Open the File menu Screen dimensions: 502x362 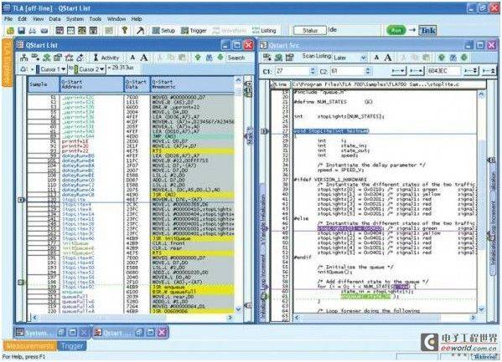pos(8,19)
